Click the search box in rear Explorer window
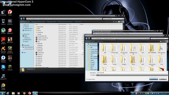The width and height of the screenshot is (169, 95). coord(113,19)
